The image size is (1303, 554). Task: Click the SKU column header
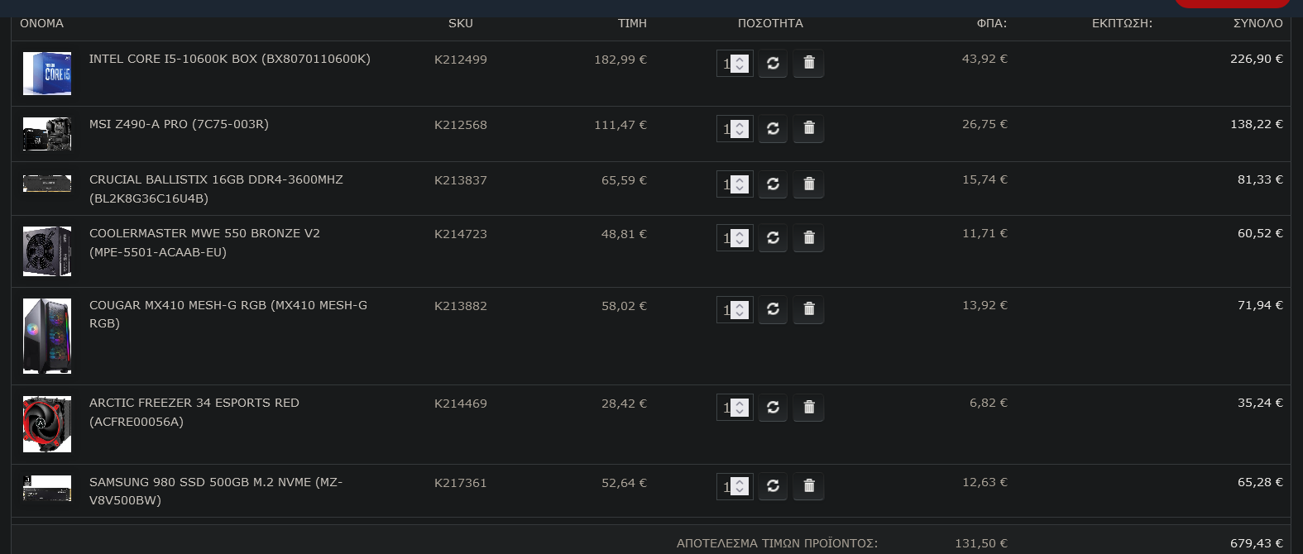tap(461, 23)
